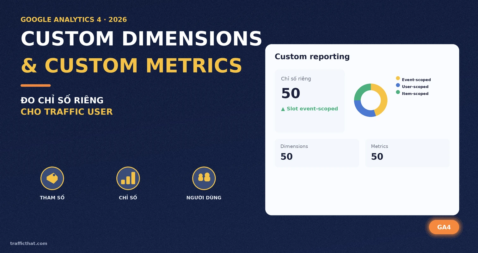478x253 pixels.
Task: Click the tag icon above THAM SỐ
Action: click(52, 178)
